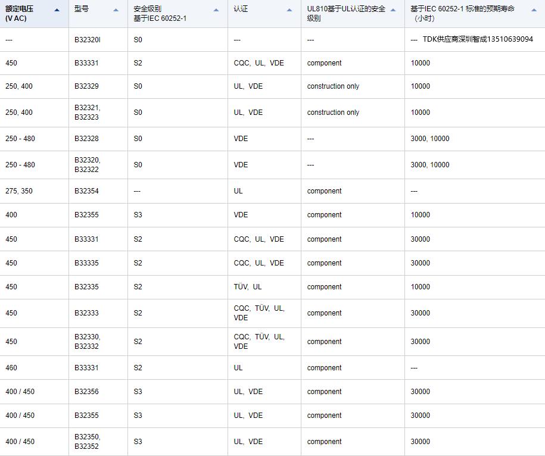Sort by the 预期寿命 column arrow
The image size is (545, 456).
[x=534, y=10]
